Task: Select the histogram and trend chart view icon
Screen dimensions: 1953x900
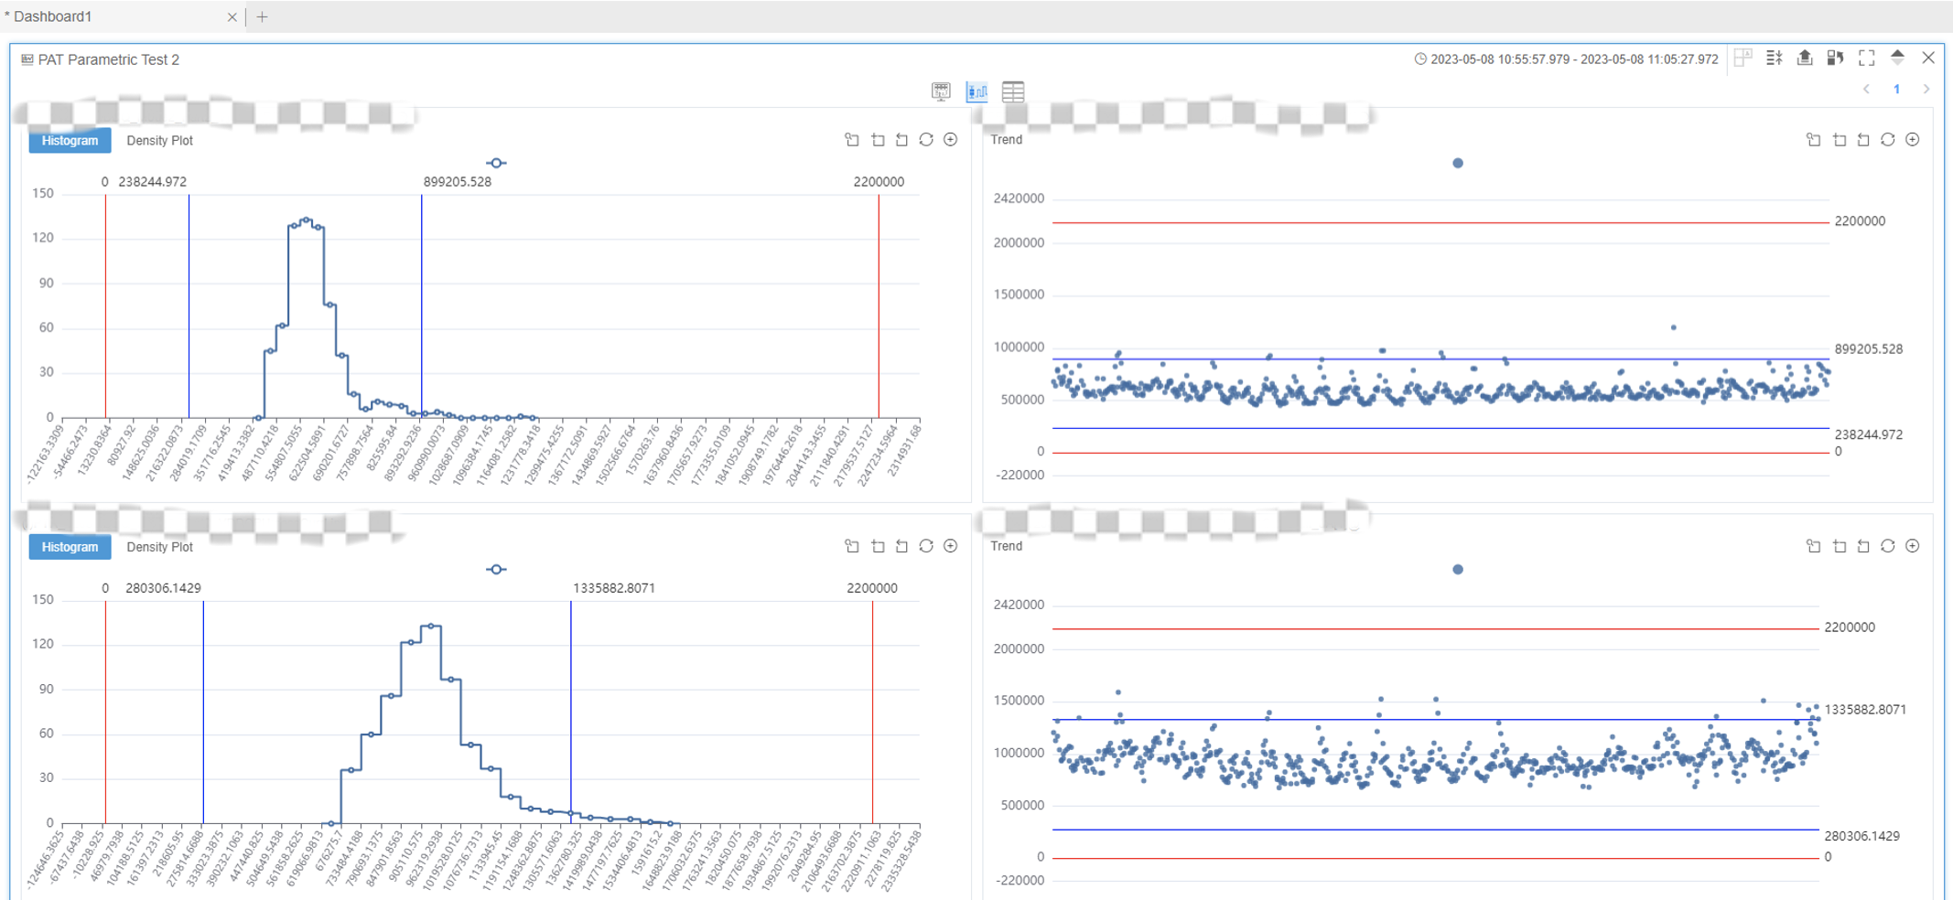Action: (976, 91)
